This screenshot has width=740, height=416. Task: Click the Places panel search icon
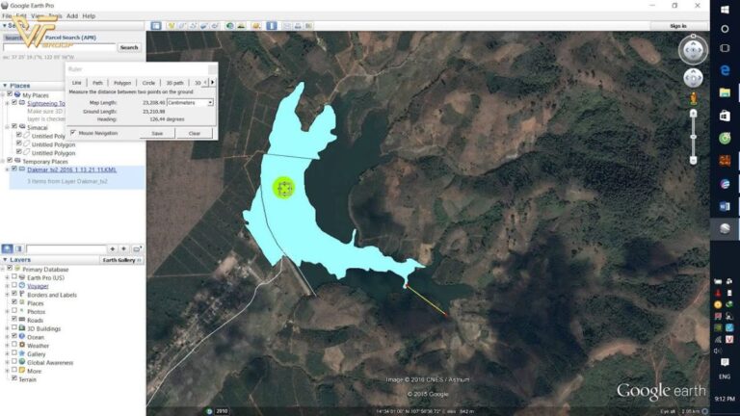(x=8, y=248)
